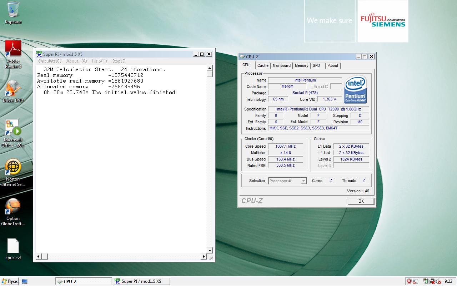Viewport: 457px width, 286px height.
Task: Open Option GlobeTrotter shortcut
Action: coord(13,212)
